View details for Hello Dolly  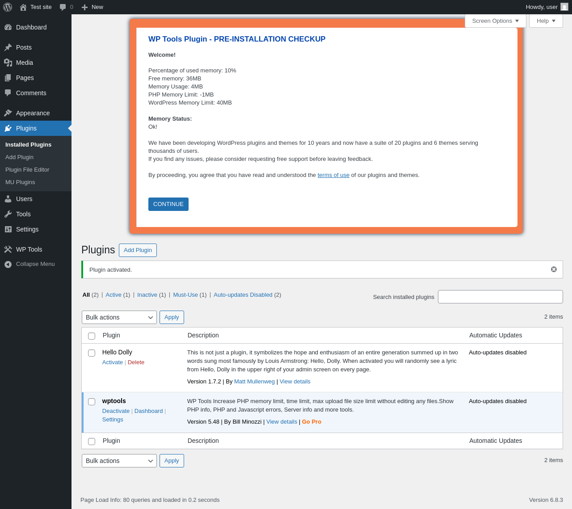pos(295,382)
